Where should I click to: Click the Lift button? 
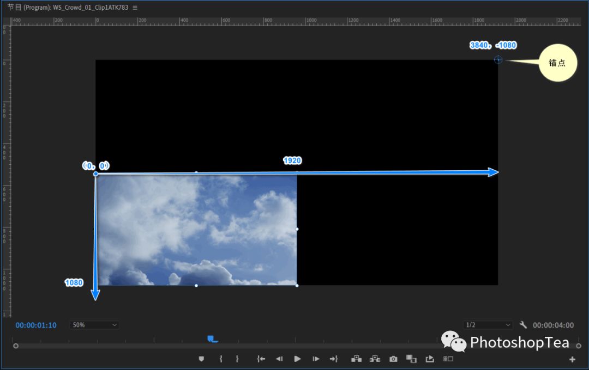pos(356,359)
